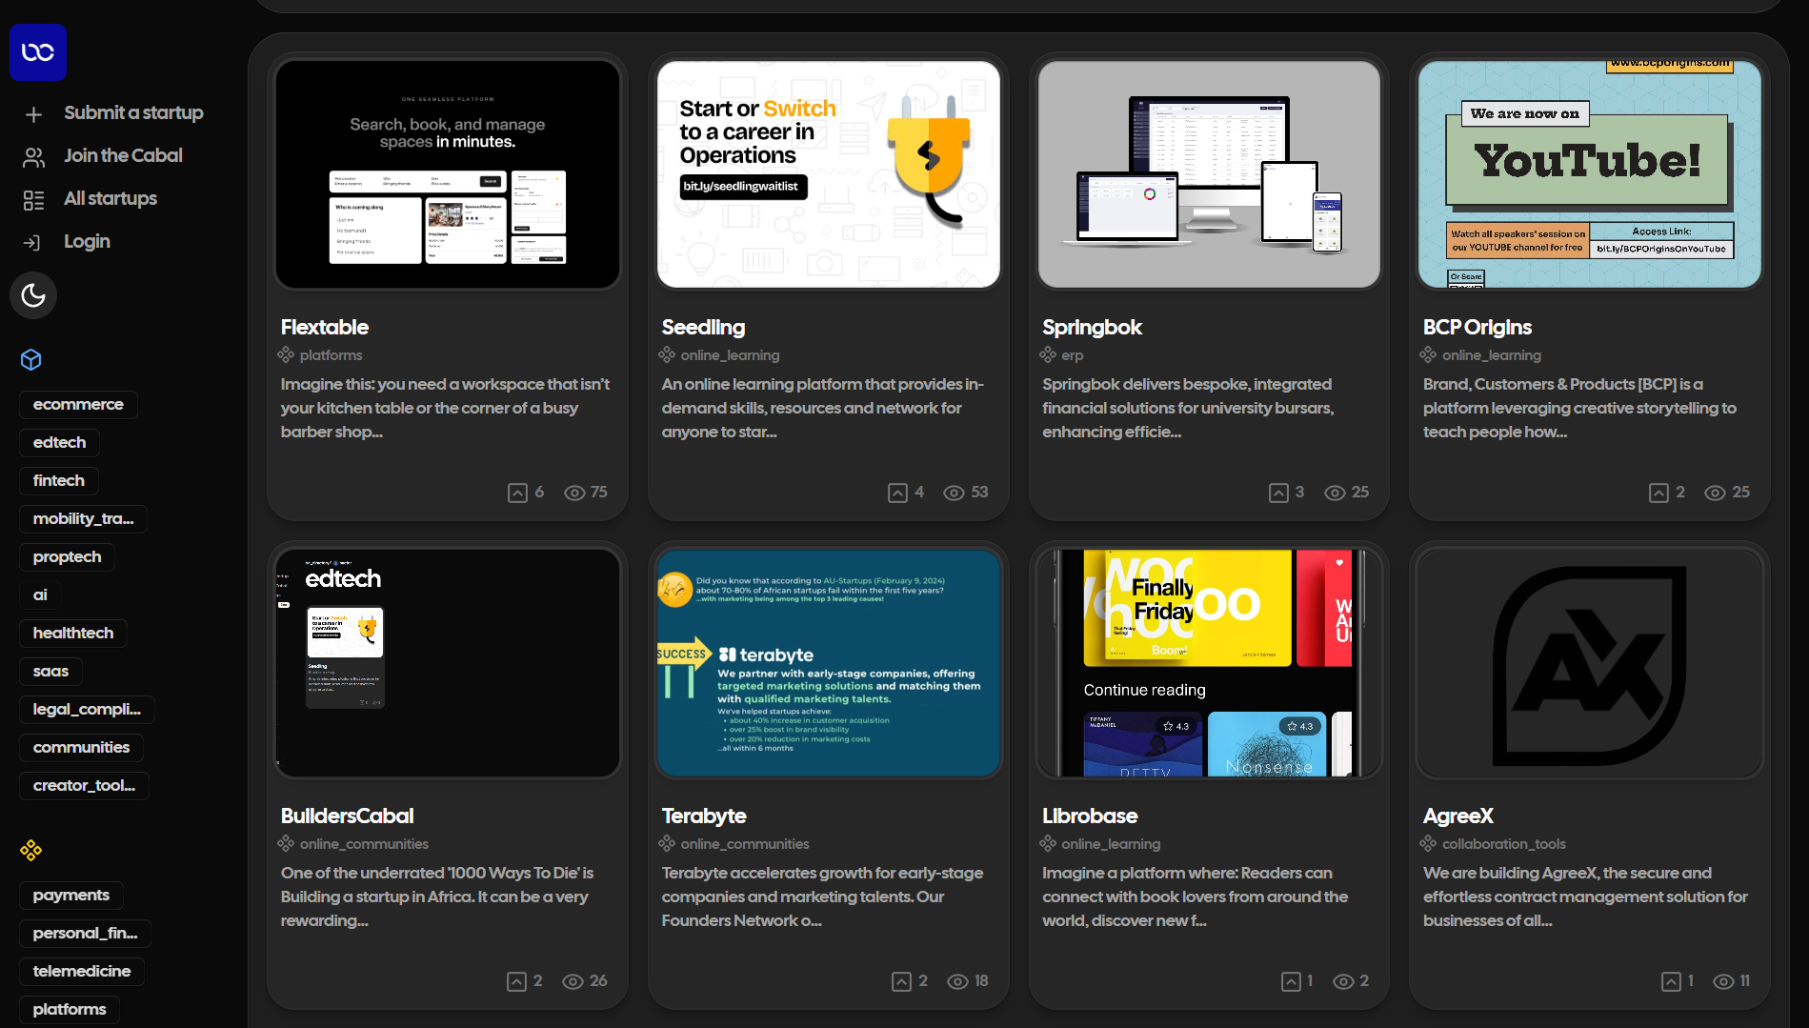Click the views eye icon on AgreeX
Image resolution: width=1809 pixels, height=1028 pixels.
click(x=1723, y=981)
